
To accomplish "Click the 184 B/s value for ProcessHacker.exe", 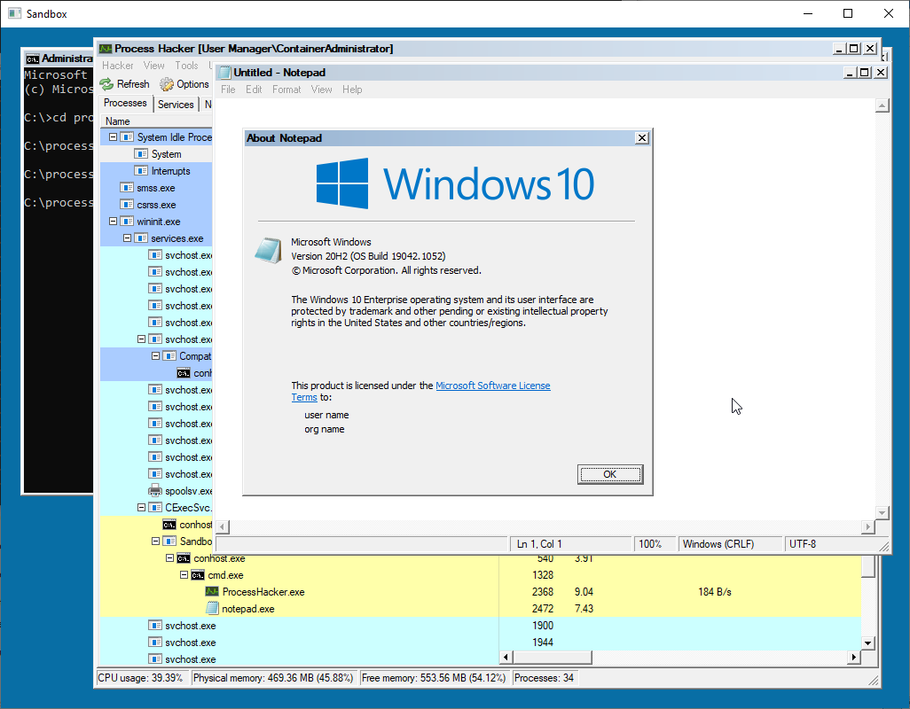I will pos(714,592).
